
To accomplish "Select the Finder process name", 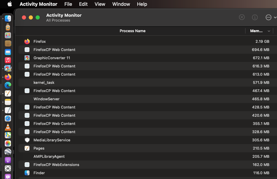I will tap(39, 173).
